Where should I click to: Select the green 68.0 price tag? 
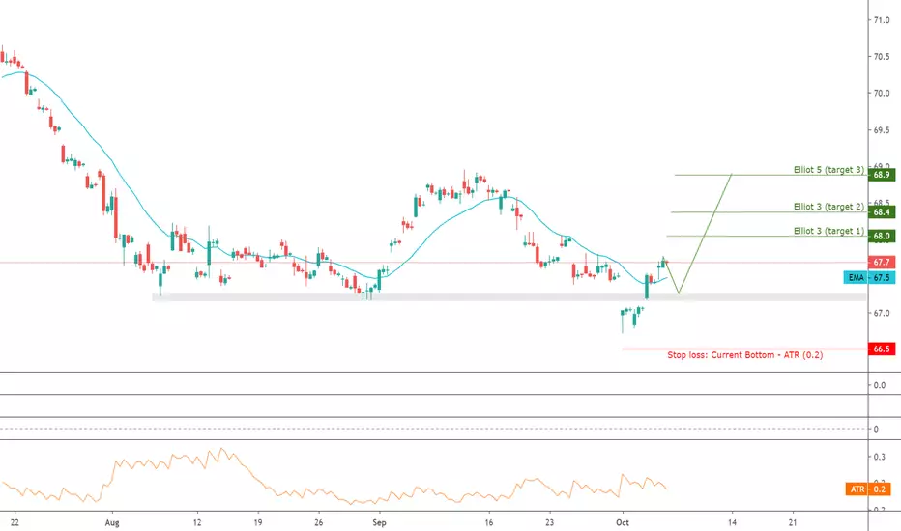coord(882,236)
